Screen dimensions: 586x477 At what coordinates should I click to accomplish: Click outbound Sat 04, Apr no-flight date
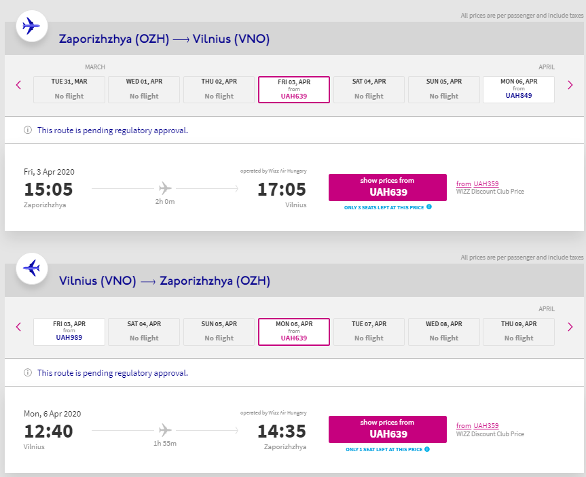[369, 89]
